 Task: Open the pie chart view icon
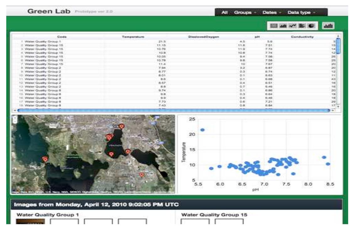point(310,25)
